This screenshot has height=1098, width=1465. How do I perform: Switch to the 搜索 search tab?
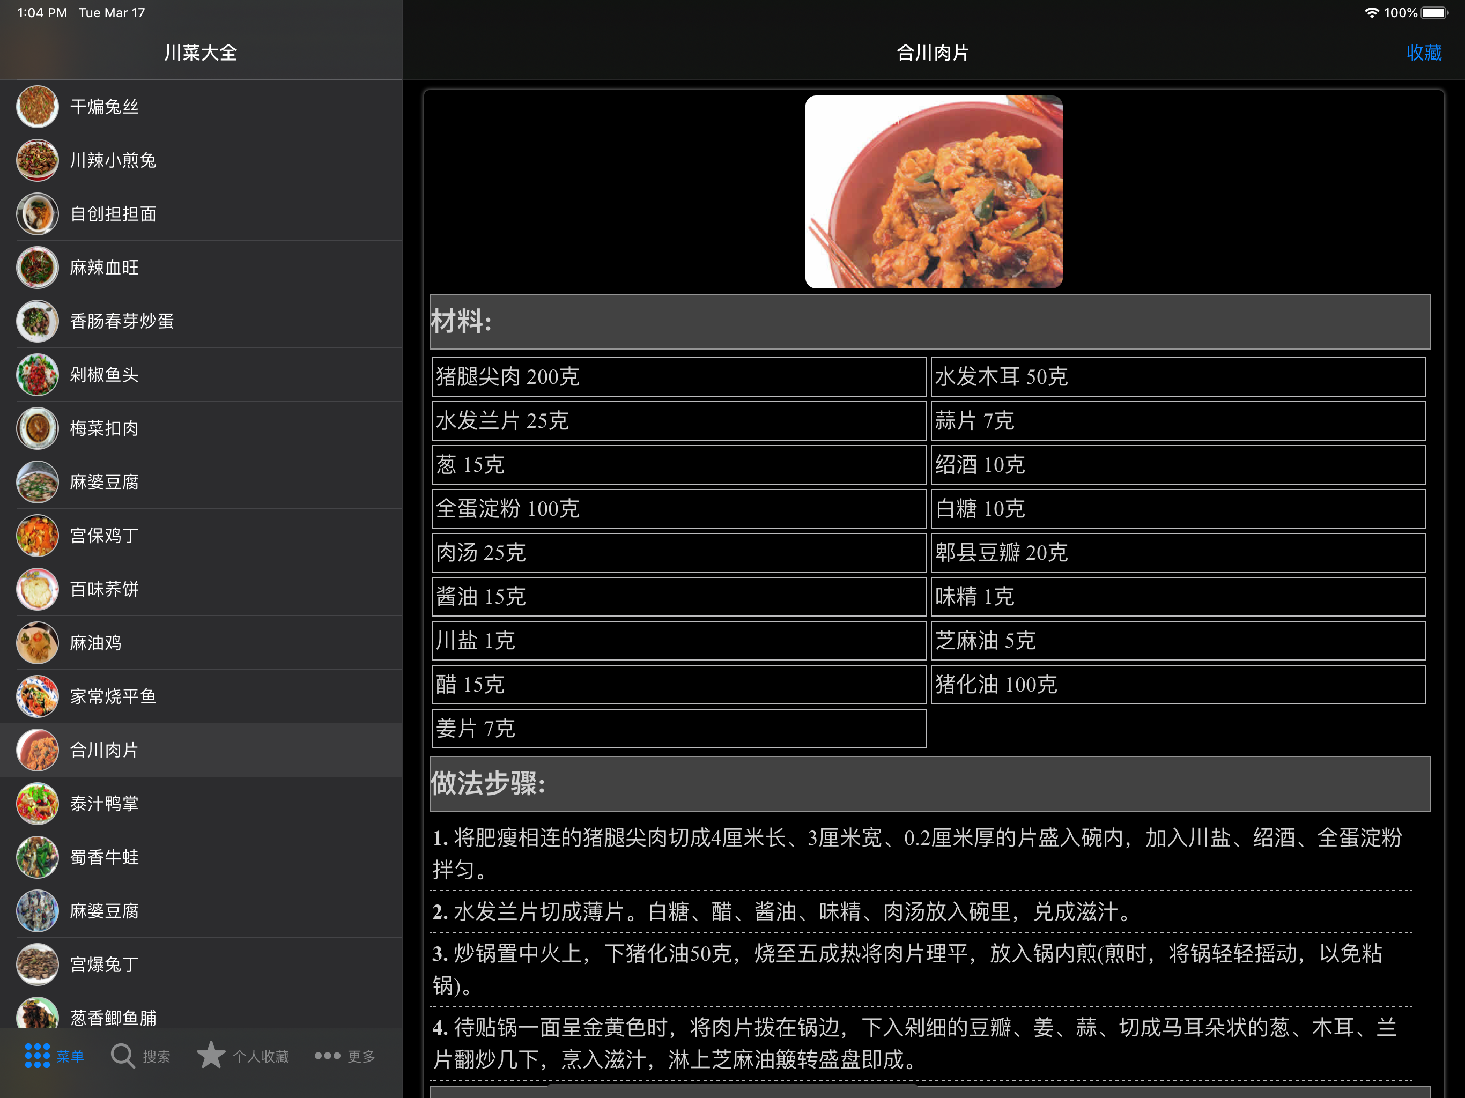(140, 1056)
